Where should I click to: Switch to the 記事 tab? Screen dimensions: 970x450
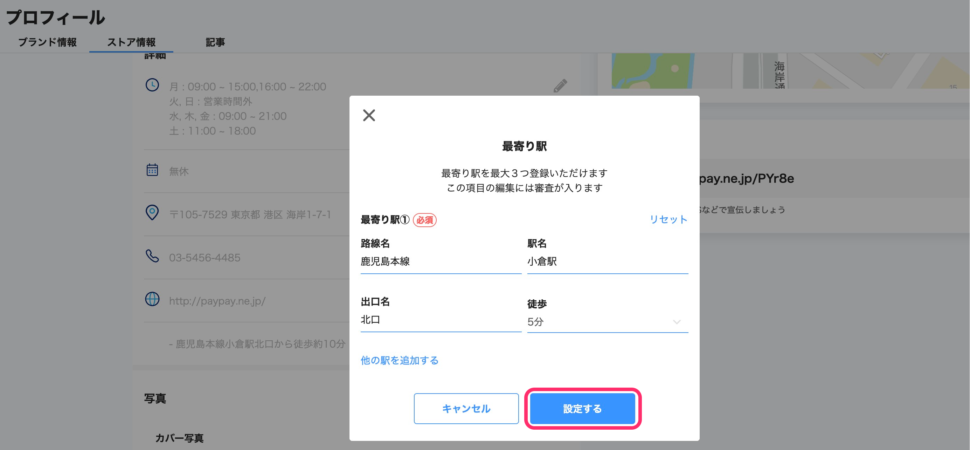pyautogui.click(x=215, y=42)
